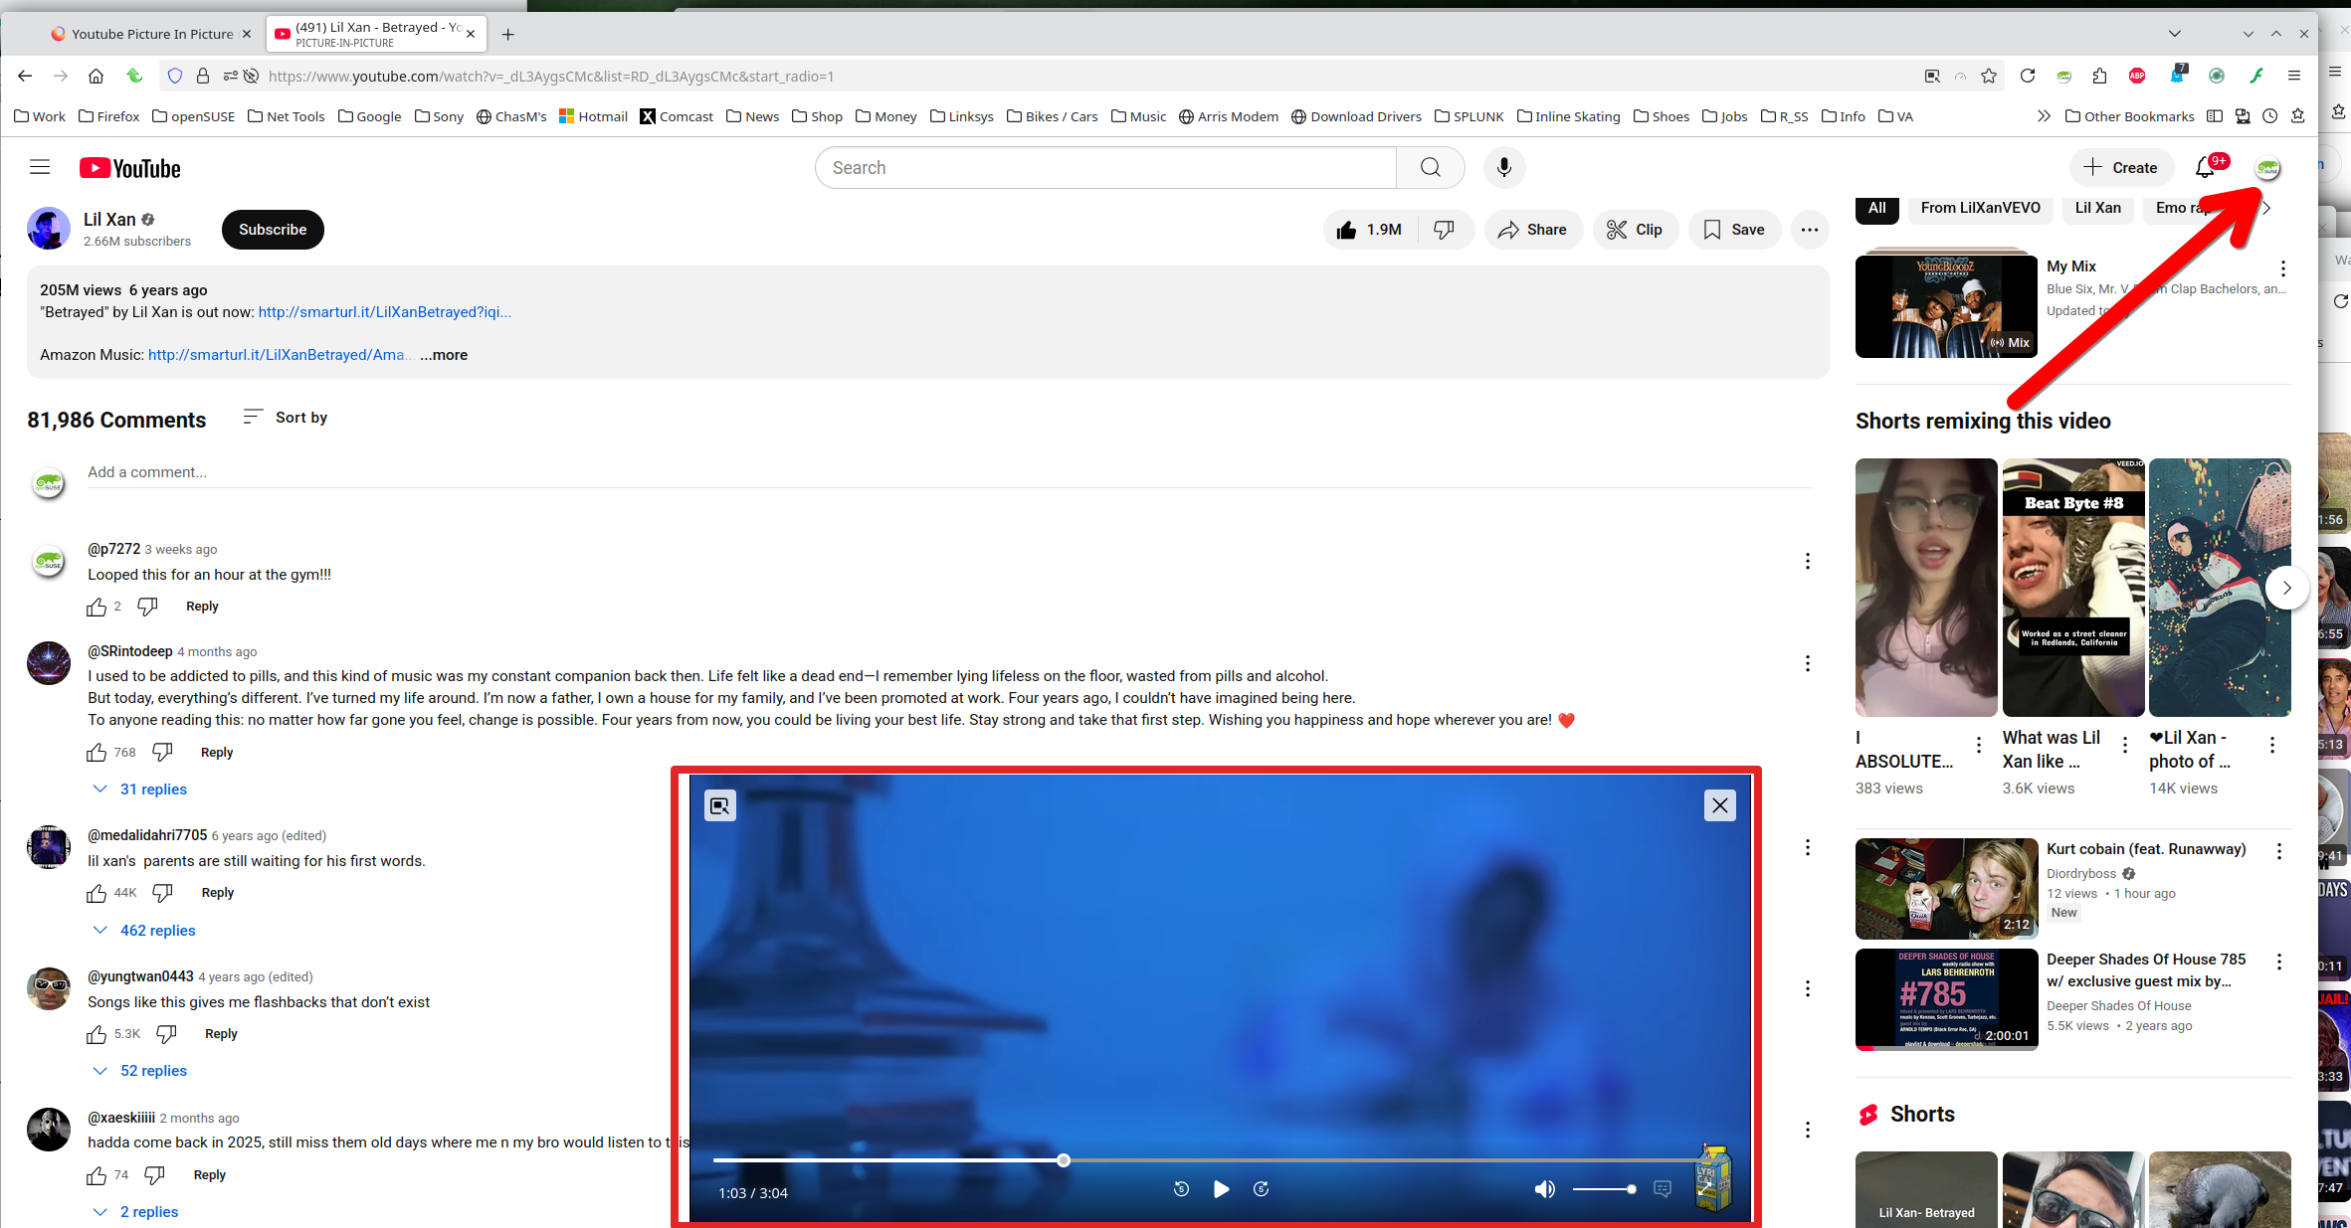The width and height of the screenshot is (2351, 1228).
Task: Expand description with ...more
Action: click(x=444, y=355)
